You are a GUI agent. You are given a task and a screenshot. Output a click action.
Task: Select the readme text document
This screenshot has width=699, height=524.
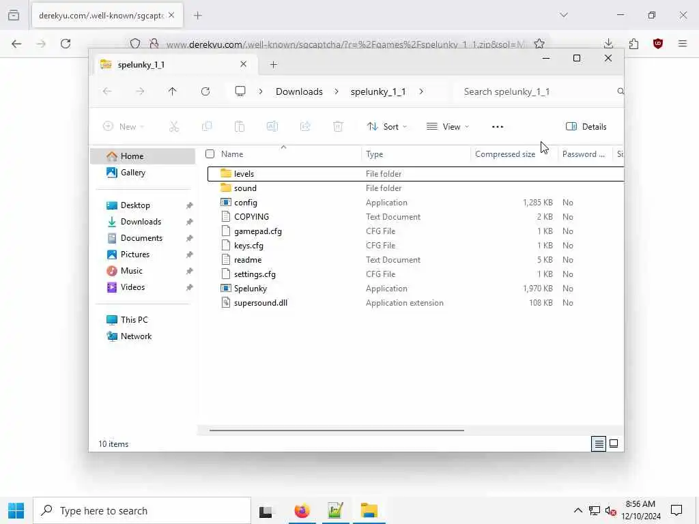point(416,260)
